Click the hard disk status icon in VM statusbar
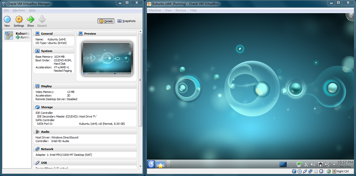Viewport: 356px width, 176px height. click(294, 171)
